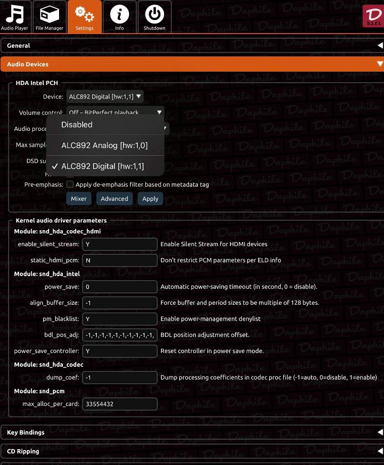The width and height of the screenshot is (384, 465).
Task: Edit the pm_blacklist field
Action: (x=120, y=319)
